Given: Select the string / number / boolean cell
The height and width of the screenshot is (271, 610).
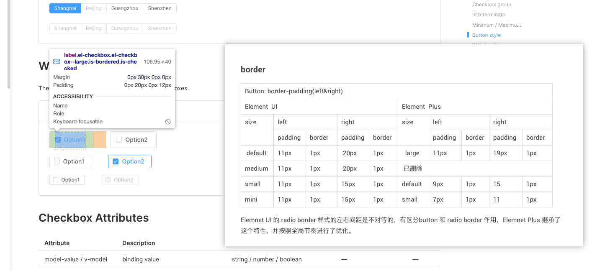Looking at the screenshot, I should click(267, 259).
